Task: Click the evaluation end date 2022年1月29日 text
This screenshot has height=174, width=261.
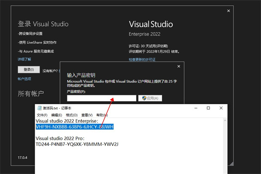Action: click(158, 52)
